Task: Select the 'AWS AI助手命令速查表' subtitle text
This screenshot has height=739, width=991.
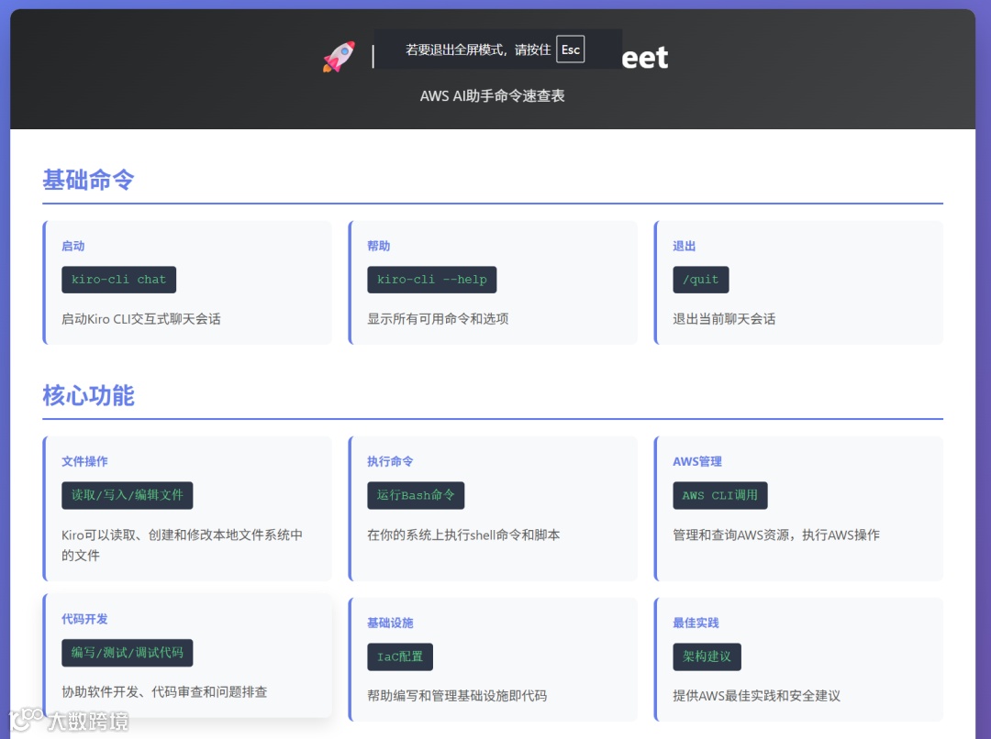Action: click(493, 96)
